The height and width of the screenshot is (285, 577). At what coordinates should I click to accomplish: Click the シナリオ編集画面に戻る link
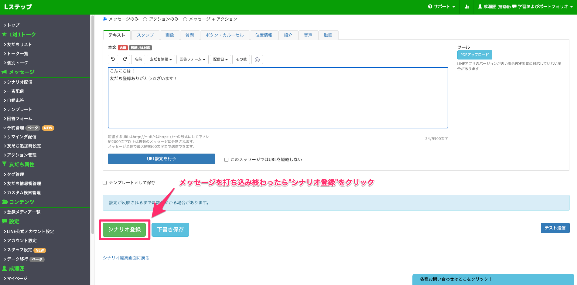pos(126,258)
